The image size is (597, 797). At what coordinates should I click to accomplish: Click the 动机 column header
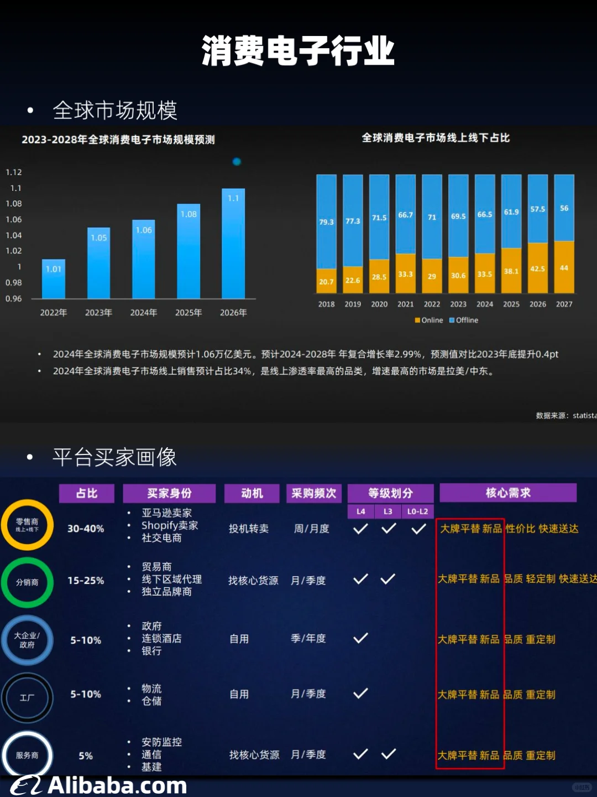(x=252, y=493)
